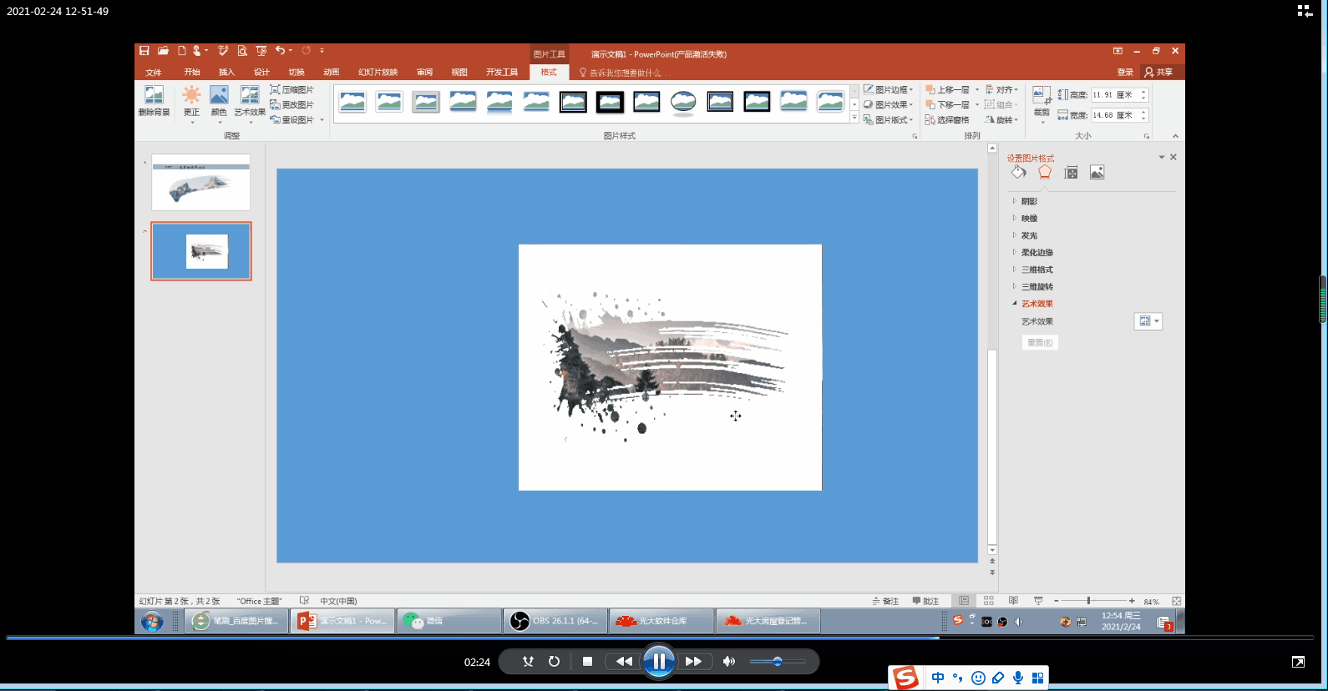1328x691 pixels.
Task: Click the OBS taskbar button
Action: click(555, 621)
